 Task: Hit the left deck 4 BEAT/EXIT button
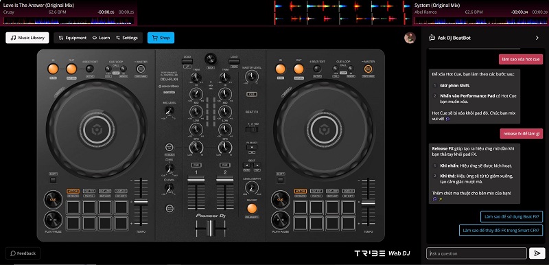[90, 69]
